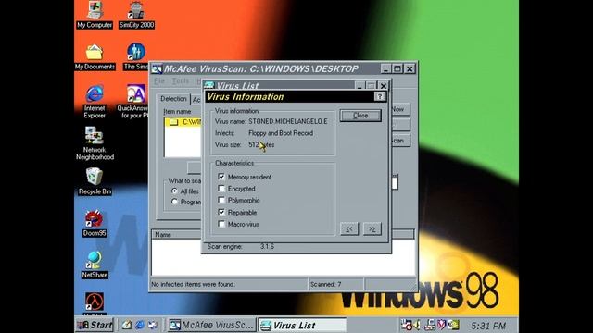593x333 pixels.
Task: Click the help question mark in Virus Information
Action: coord(380,96)
